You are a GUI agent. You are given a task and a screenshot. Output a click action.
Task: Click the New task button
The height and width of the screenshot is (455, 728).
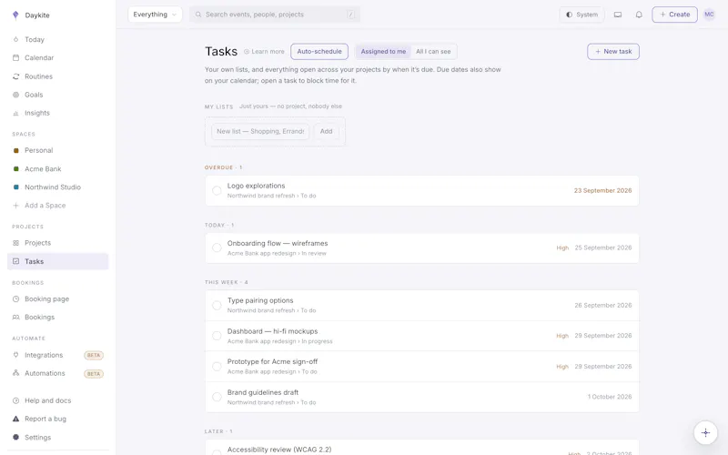tap(612, 52)
